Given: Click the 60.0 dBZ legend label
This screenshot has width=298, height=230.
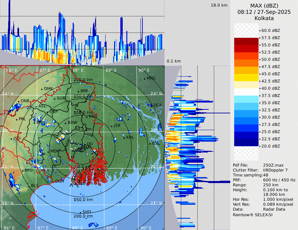Looking at the screenshot, I should pos(270,31).
